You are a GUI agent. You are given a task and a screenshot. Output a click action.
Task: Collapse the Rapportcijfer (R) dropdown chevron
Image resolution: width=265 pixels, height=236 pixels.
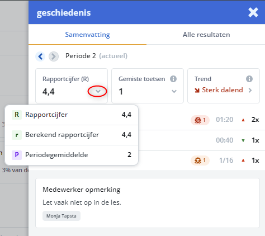pos(98,91)
